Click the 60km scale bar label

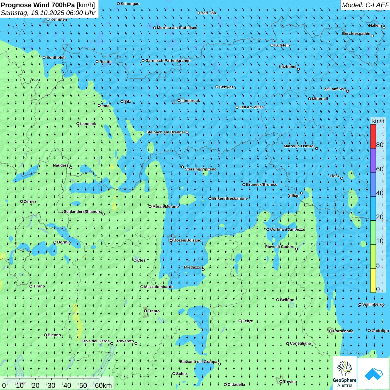(x=103, y=385)
